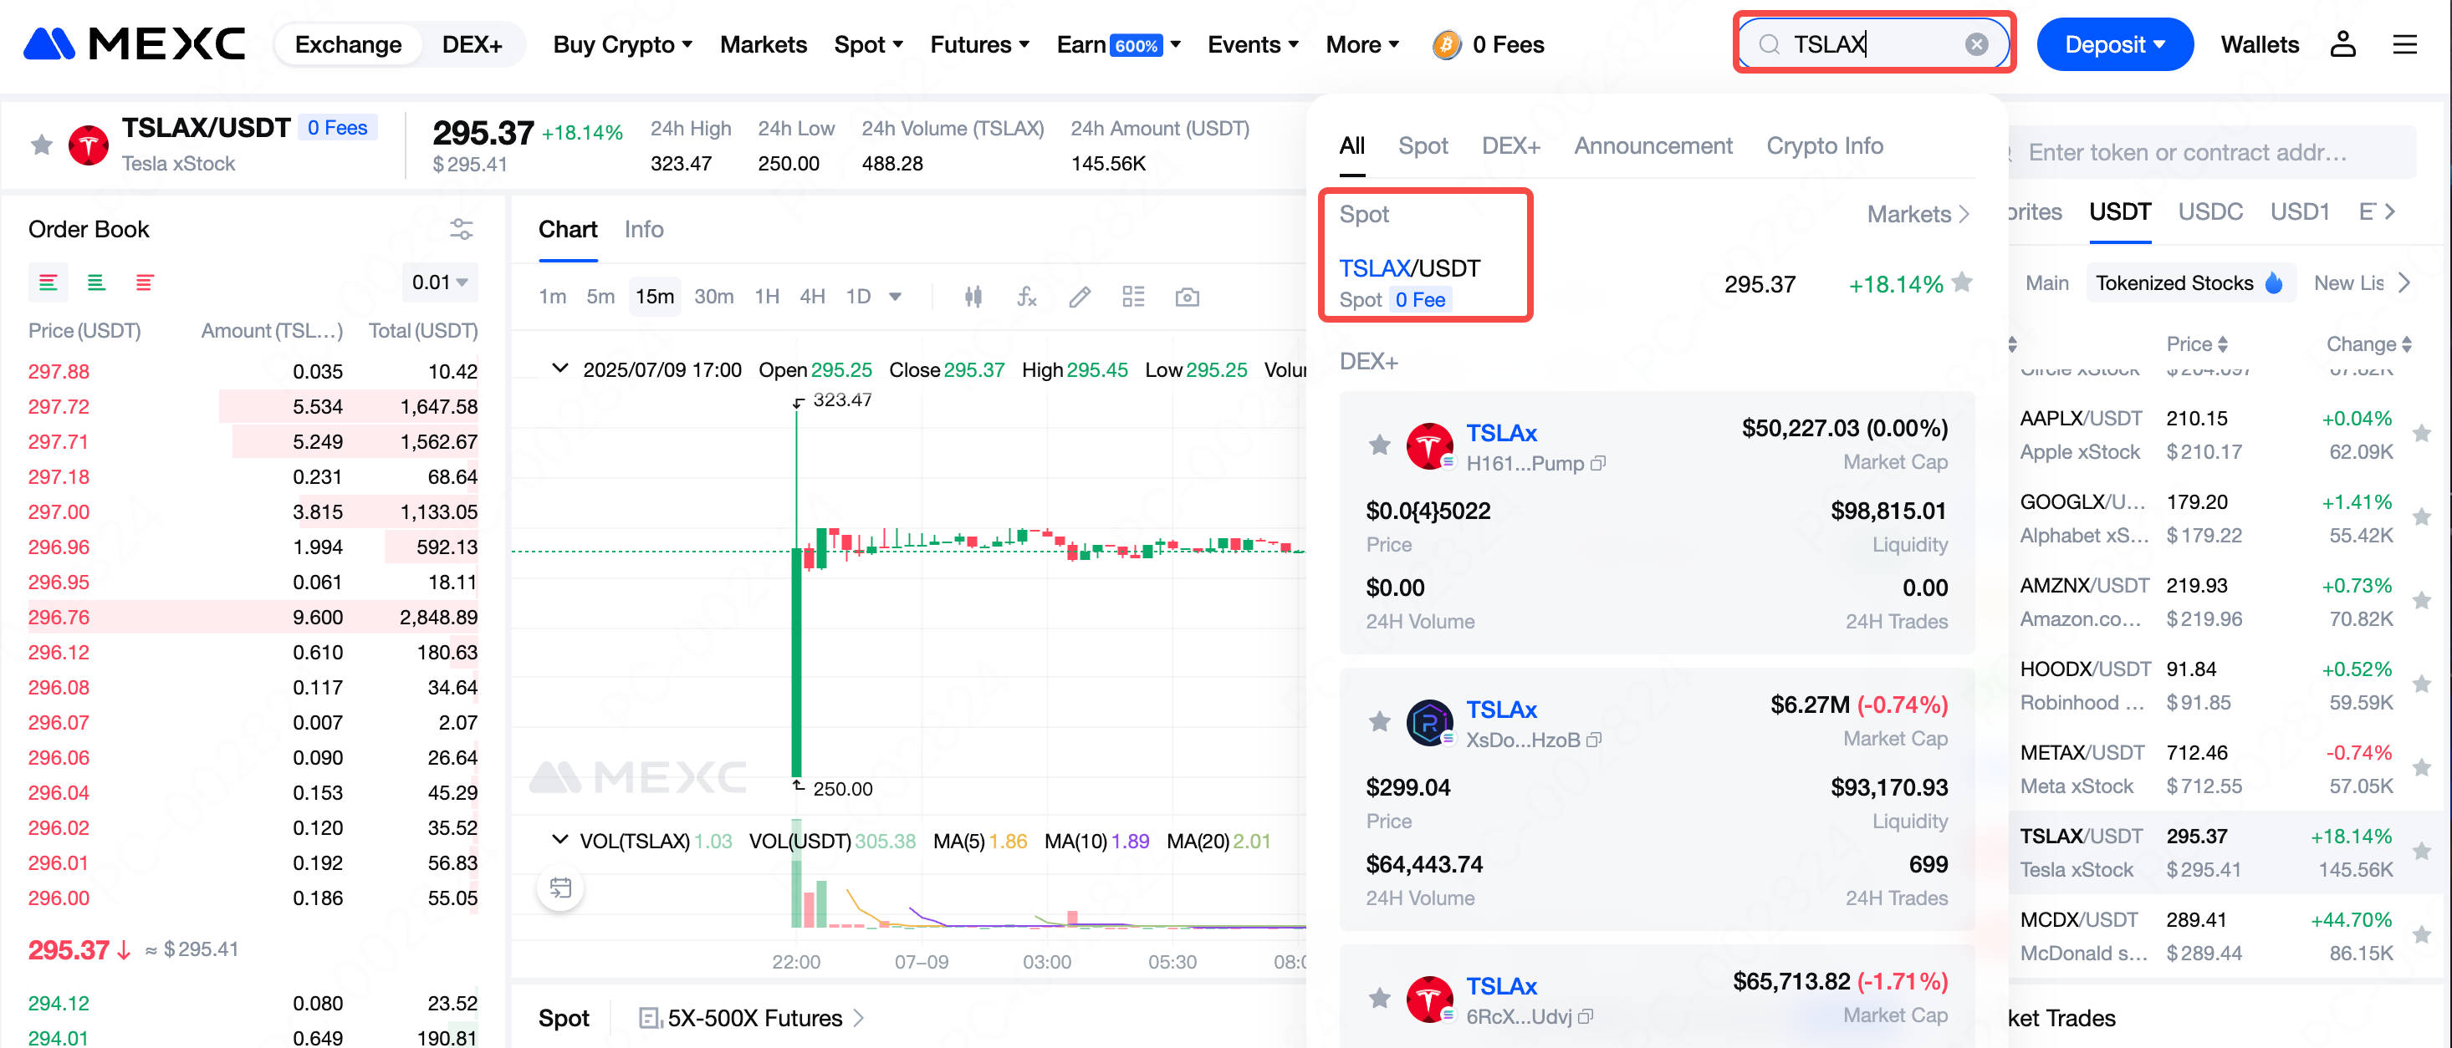Expand the 0.01 price precision dropdown
Screen dimensions: 2452x1048
click(439, 282)
